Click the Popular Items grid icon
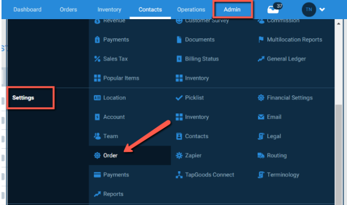The image size is (347, 205). pos(97,78)
